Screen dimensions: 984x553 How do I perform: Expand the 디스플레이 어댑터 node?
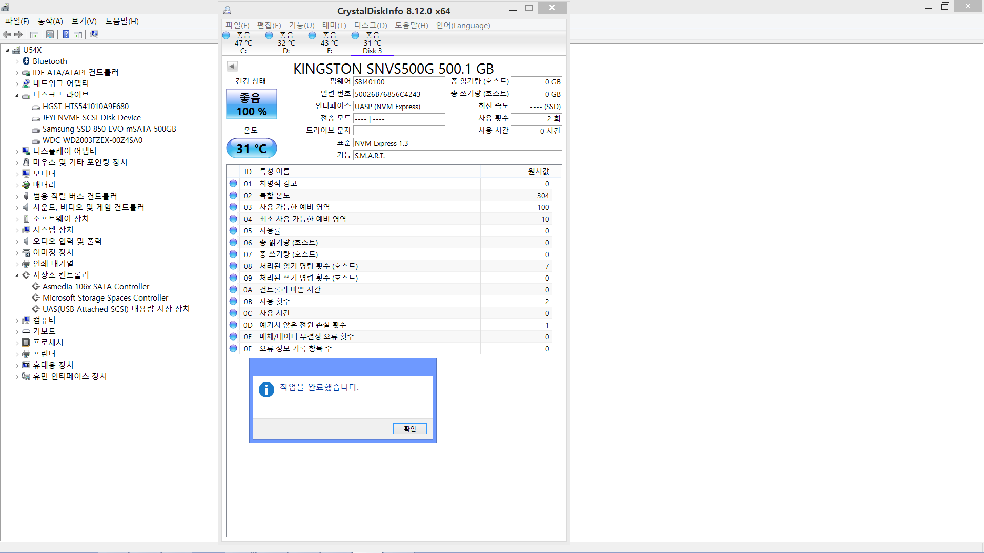tap(17, 152)
